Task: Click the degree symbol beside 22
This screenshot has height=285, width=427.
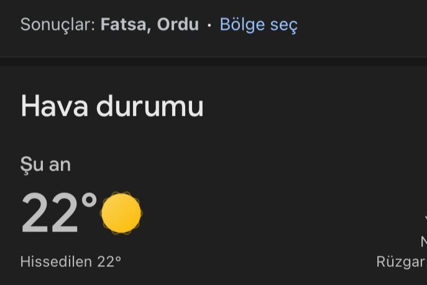Action: click(x=90, y=201)
